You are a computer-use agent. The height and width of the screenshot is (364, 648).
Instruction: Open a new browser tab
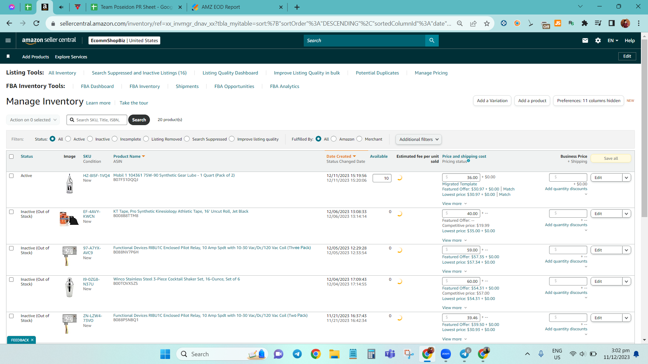pyautogui.click(x=297, y=7)
